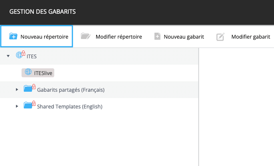Collapse the ITES root node
The width and height of the screenshot is (274, 166).
(8, 56)
